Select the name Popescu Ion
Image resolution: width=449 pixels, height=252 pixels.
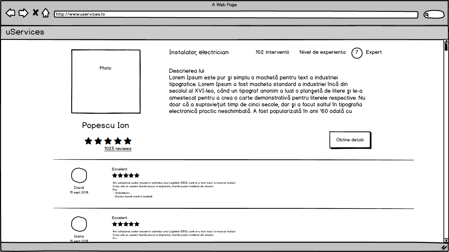(106, 125)
